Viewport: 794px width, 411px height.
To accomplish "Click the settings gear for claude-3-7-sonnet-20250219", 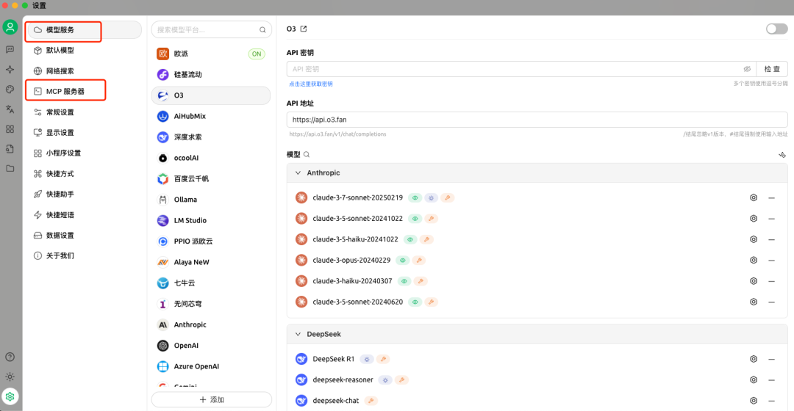I will point(754,198).
